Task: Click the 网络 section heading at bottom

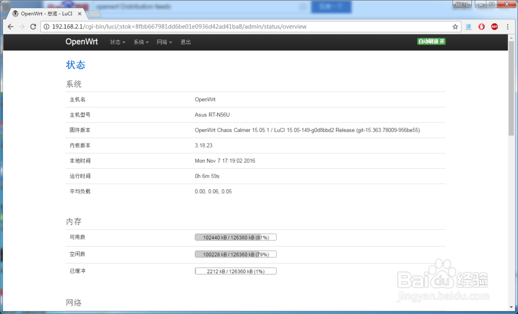Action: pyautogui.click(x=74, y=303)
